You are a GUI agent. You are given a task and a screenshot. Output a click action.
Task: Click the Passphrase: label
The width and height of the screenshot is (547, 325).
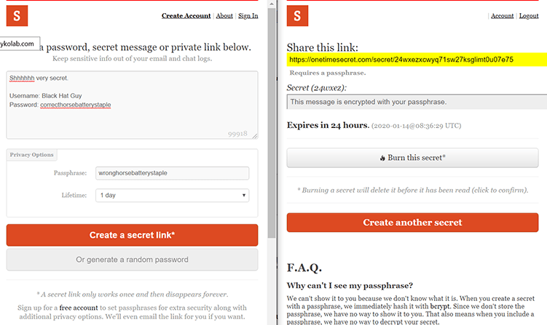point(70,173)
